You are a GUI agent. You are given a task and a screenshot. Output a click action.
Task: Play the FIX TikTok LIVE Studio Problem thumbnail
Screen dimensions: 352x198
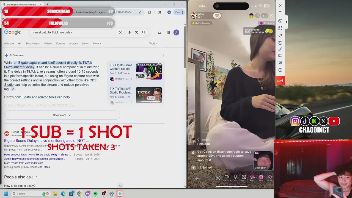(149, 95)
